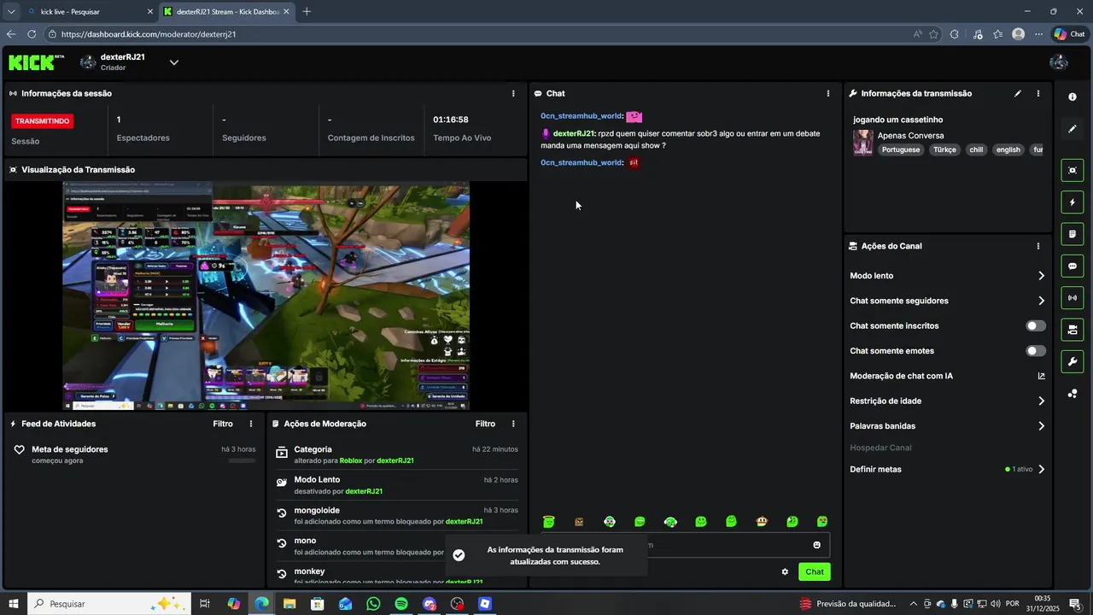This screenshot has height=615, width=1093.
Task: Enable Chat somente emotes switch
Action: (1036, 351)
